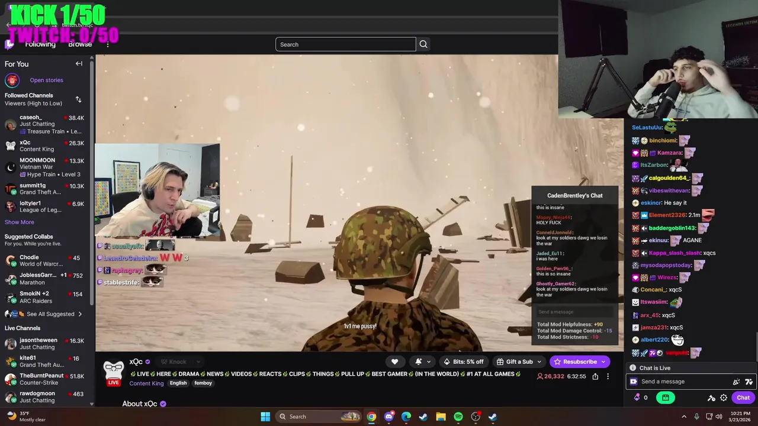Open Discord from the taskbar
This screenshot has width=758, height=426.
tap(388, 417)
